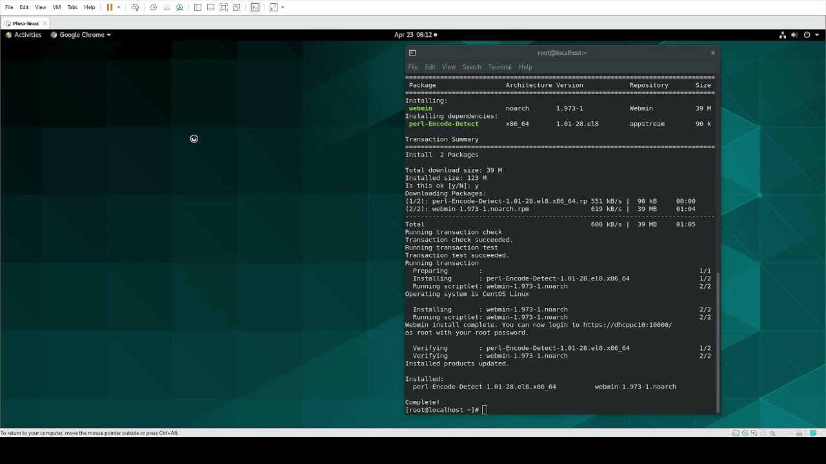The height and width of the screenshot is (464, 826).
Task: Click 'perl-Encode-Detect' green package name
Action: pyautogui.click(x=444, y=124)
